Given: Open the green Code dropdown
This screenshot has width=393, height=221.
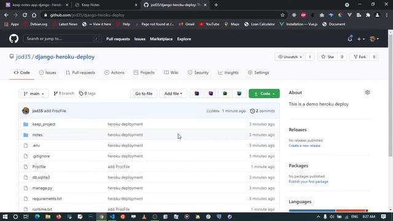Looking at the screenshot, I should tap(264, 93).
